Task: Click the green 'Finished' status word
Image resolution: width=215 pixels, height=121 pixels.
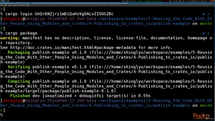Action: 20,96
